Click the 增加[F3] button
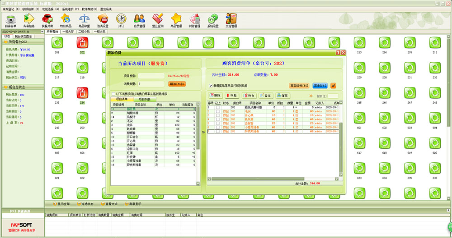 [177, 84]
